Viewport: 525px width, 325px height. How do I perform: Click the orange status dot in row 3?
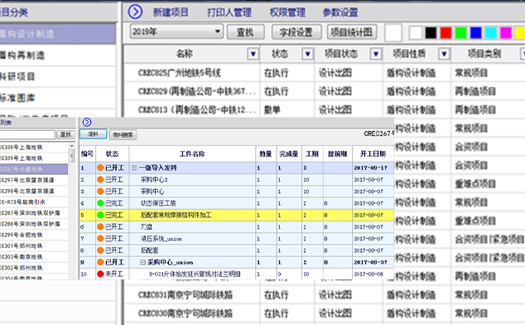100,192
